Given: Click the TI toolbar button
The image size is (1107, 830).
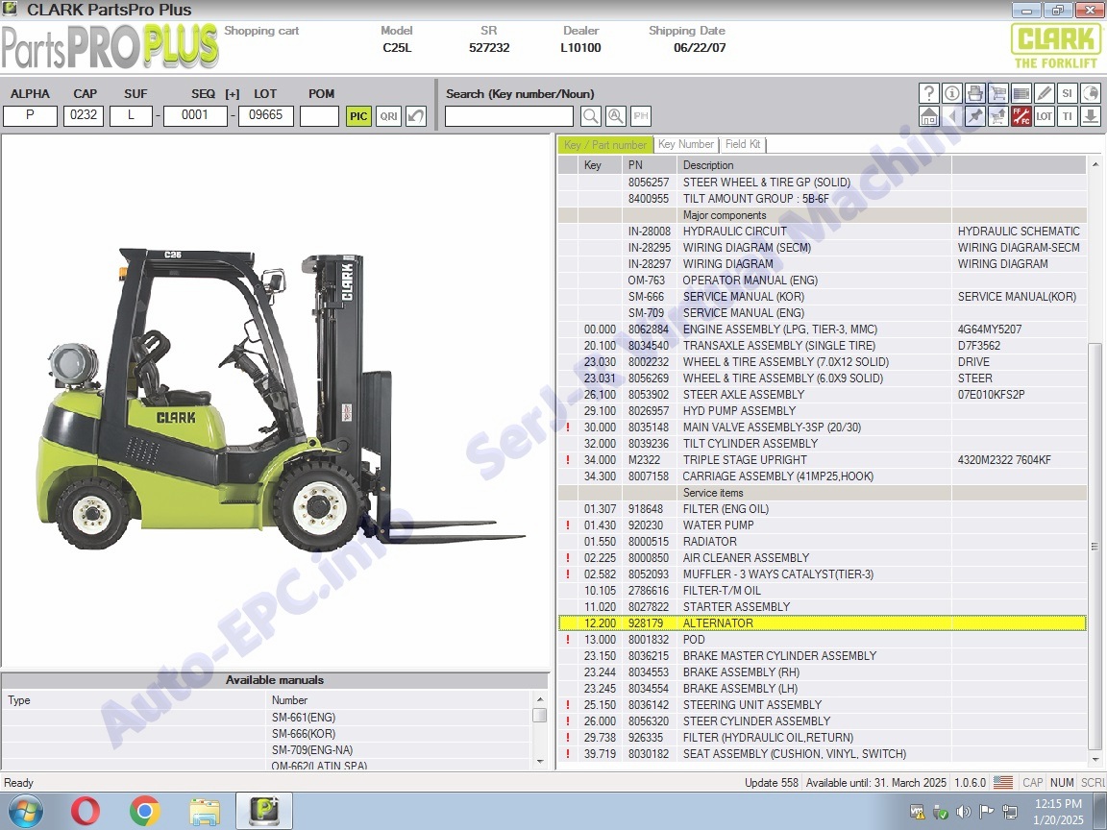Looking at the screenshot, I should [x=1068, y=116].
